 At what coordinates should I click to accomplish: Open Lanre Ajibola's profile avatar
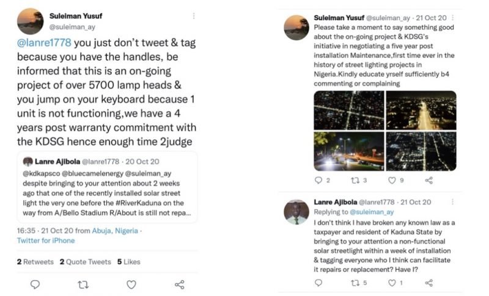click(x=296, y=211)
